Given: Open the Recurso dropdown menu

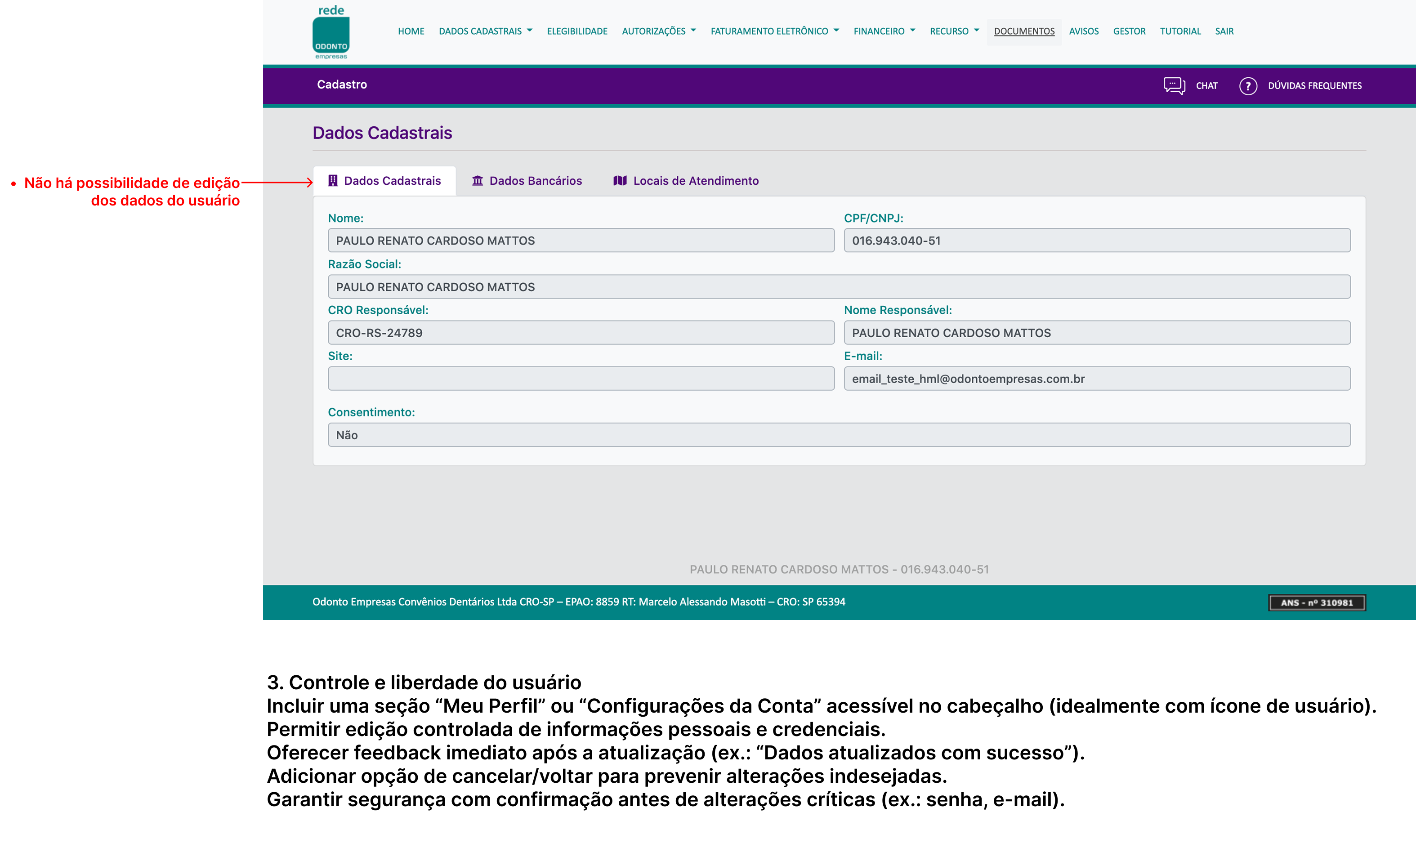Looking at the screenshot, I should [x=954, y=31].
